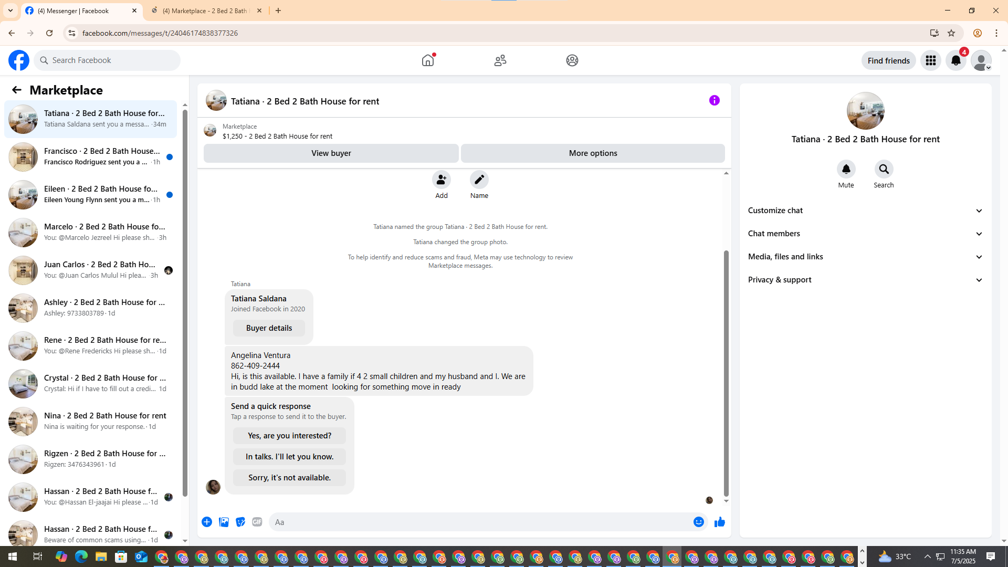Send a thumbs-up like
1008x567 pixels.
coord(719,522)
